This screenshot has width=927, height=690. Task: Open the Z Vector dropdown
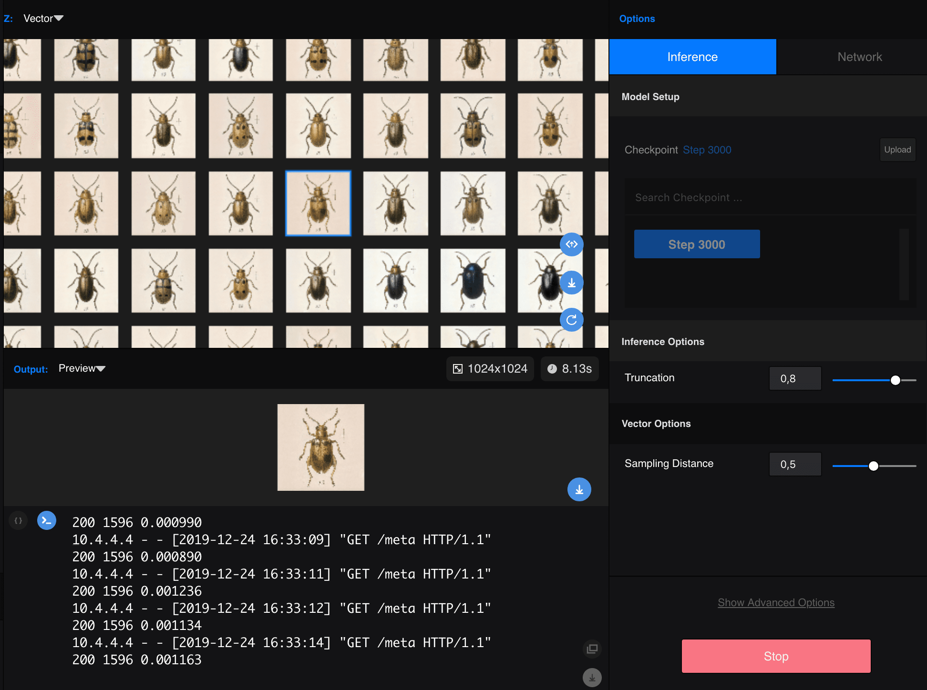(43, 19)
